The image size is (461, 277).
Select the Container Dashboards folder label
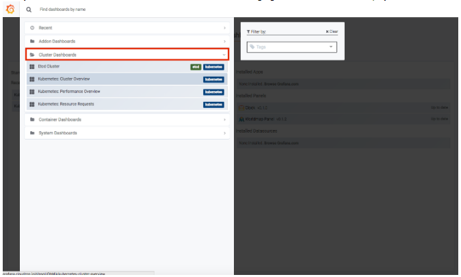(x=60, y=120)
